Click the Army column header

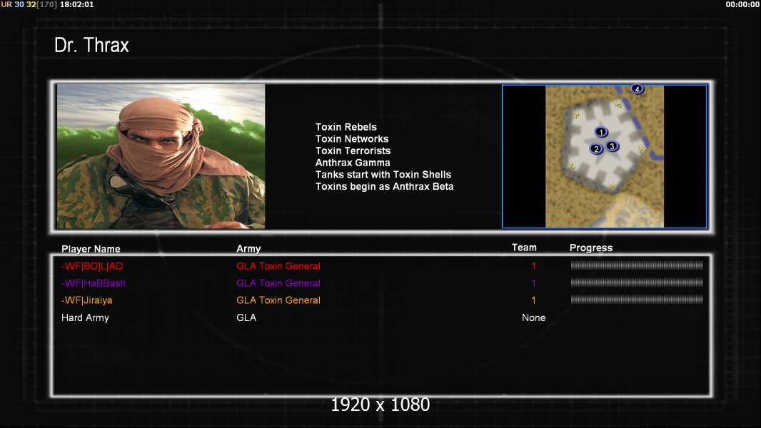(248, 249)
